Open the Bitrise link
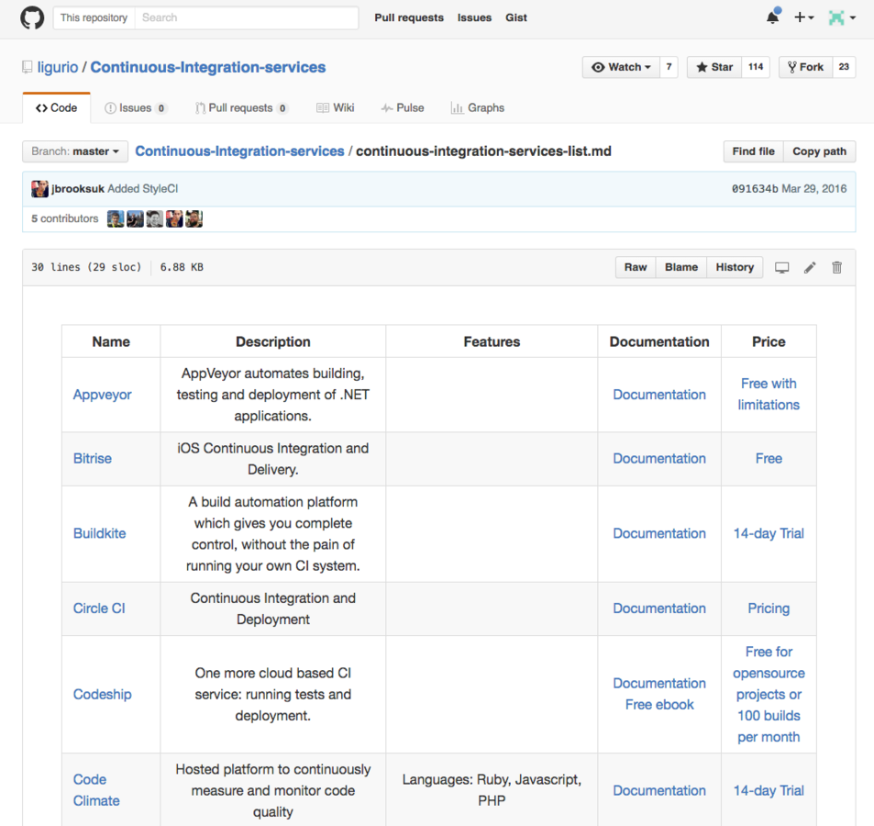The height and width of the screenshot is (826, 874). tap(93, 459)
